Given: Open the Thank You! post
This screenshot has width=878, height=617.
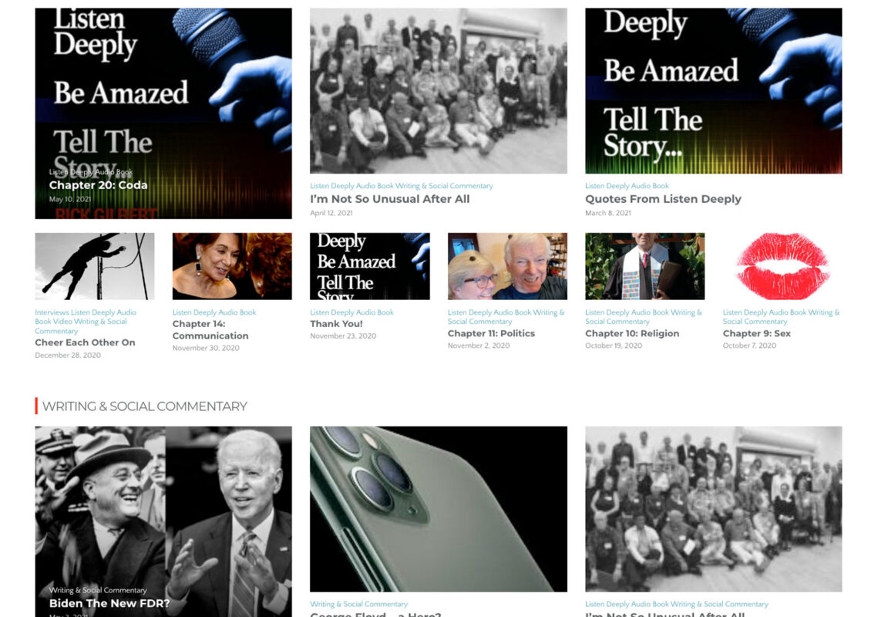Looking at the screenshot, I should pos(337,324).
